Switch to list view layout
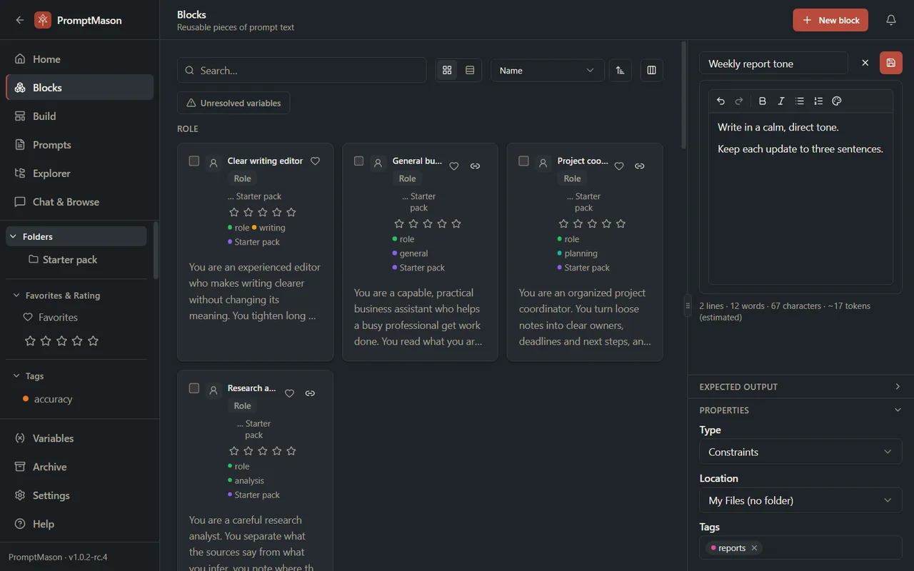 coord(470,70)
